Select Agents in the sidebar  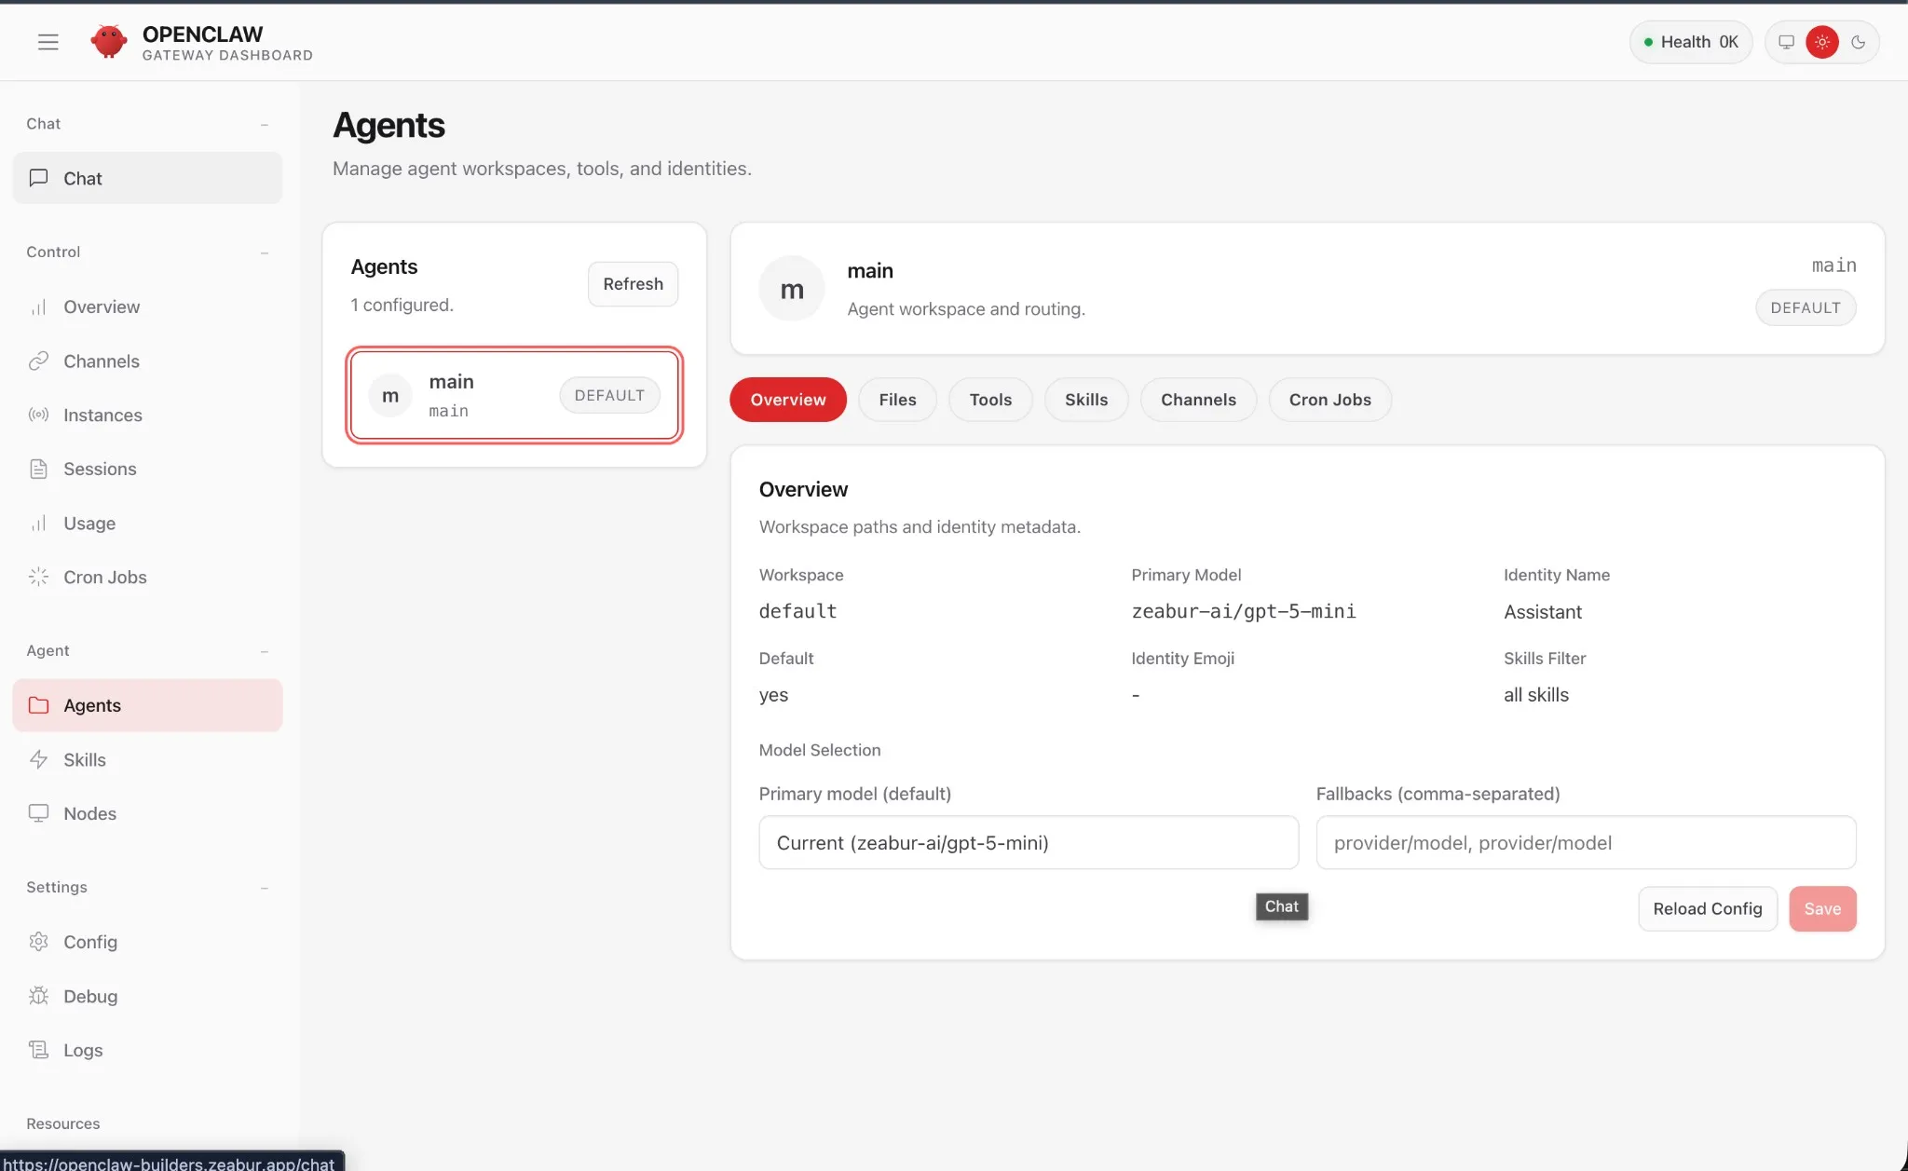tap(147, 705)
